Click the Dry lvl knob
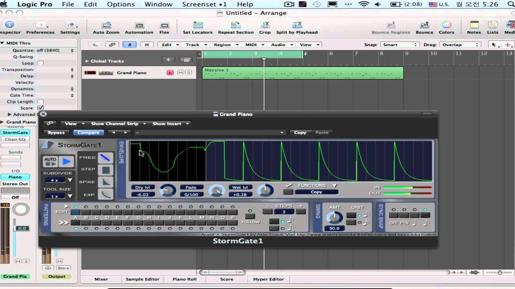The height and width of the screenshot is (289, 515). click(x=168, y=190)
